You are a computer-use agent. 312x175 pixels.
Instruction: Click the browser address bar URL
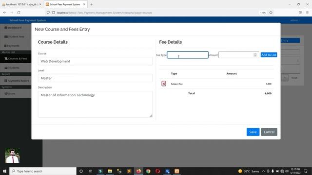pos(104,13)
